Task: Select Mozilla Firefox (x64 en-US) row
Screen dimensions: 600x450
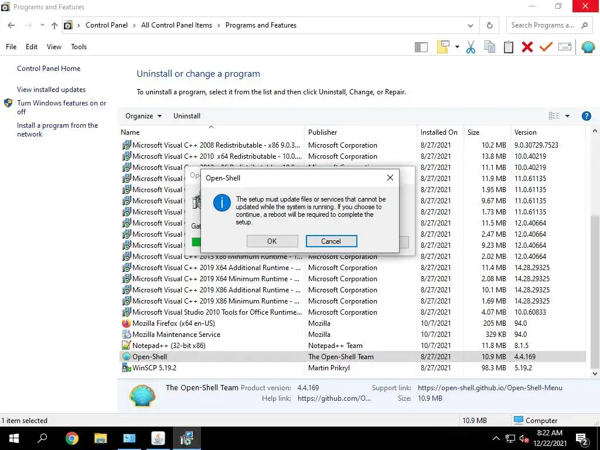Action: coord(352,323)
